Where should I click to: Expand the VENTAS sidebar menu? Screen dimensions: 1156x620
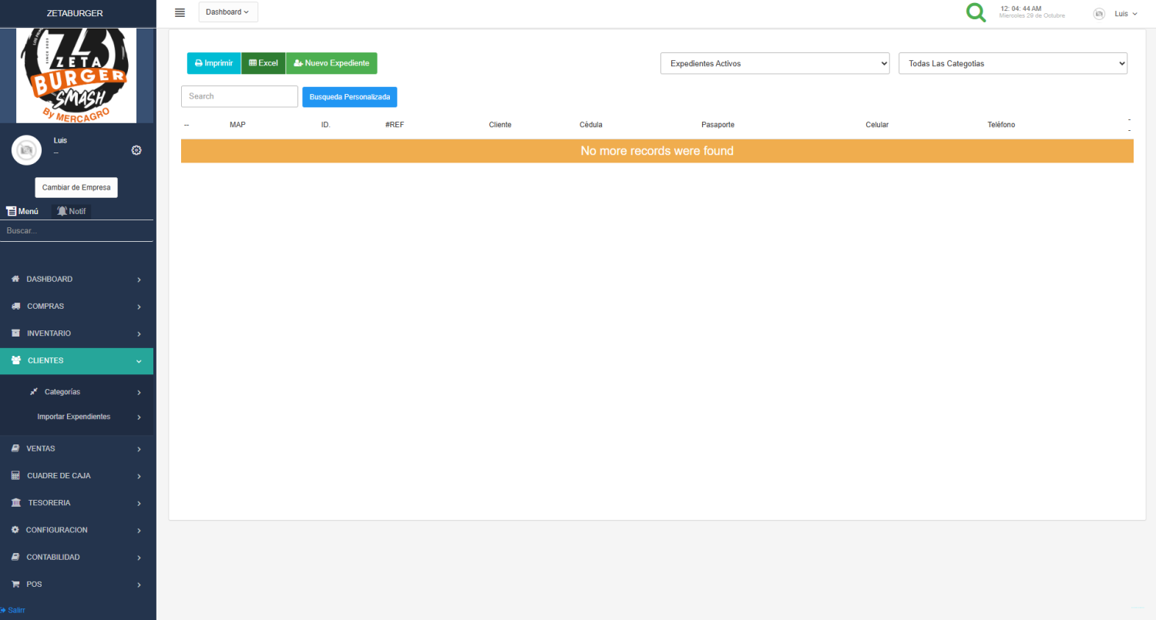[x=76, y=448]
